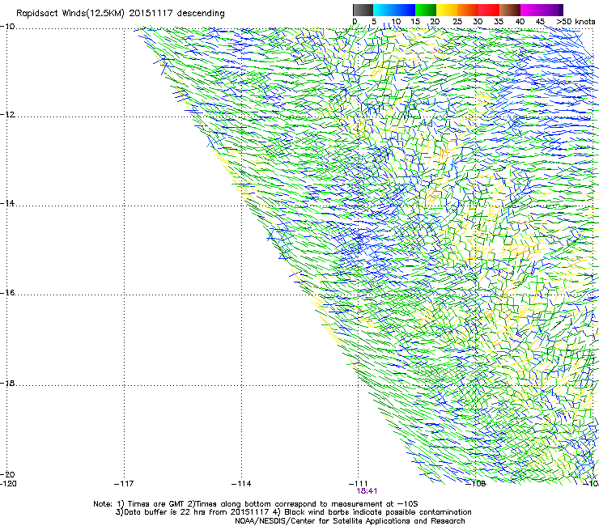Viewport: 599px width, 526px height.
Task: Click the -12 latitude axis label
Action: point(7,115)
